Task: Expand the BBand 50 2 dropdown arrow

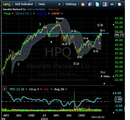Action: point(34,13)
